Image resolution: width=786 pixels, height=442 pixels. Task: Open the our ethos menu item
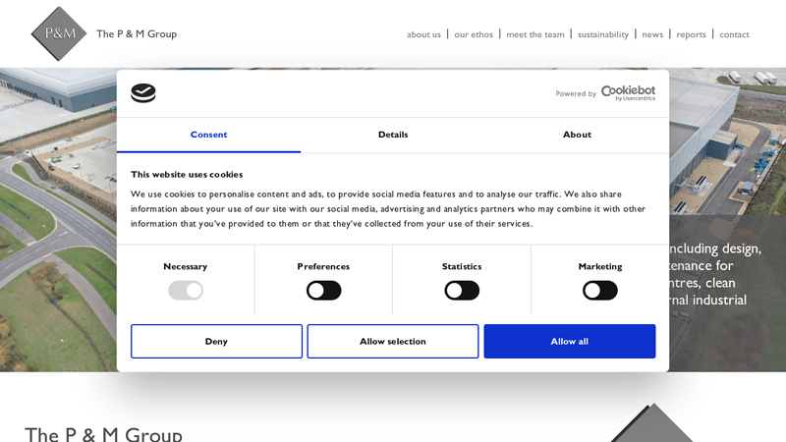[474, 34]
